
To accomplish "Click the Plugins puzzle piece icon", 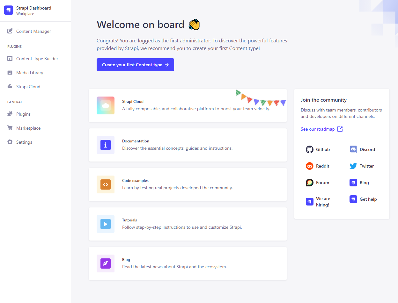I will coord(10,114).
